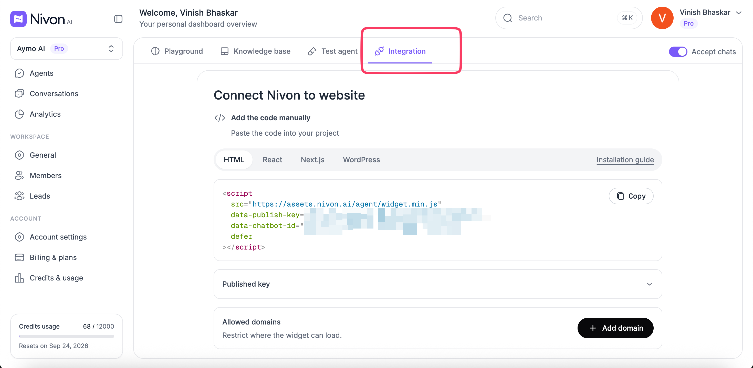Focus the Search input field
Viewport: 753px width, 368px height.
coord(569,18)
